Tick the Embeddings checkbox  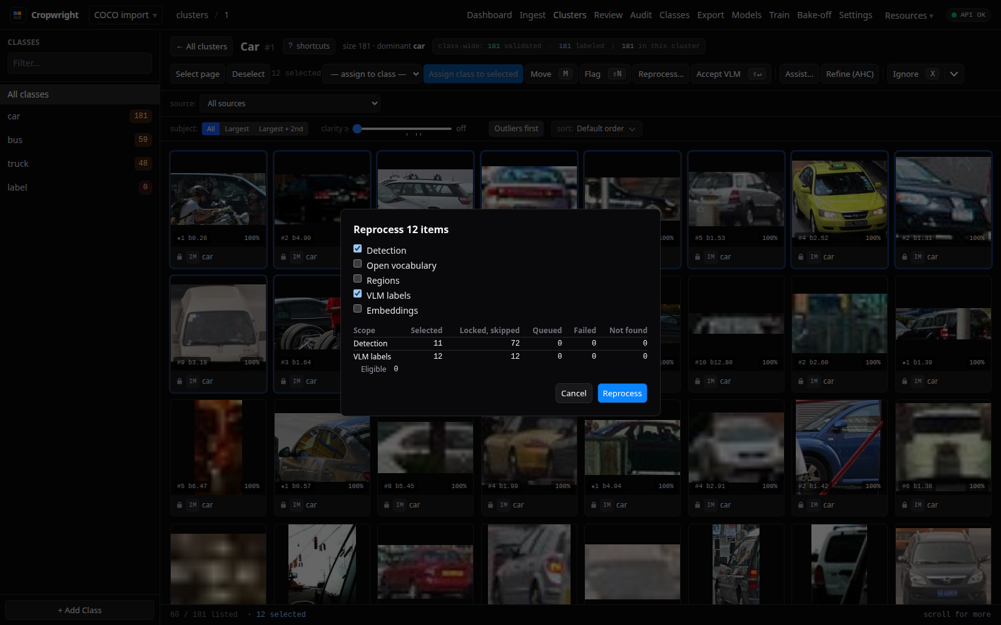tap(358, 309)
